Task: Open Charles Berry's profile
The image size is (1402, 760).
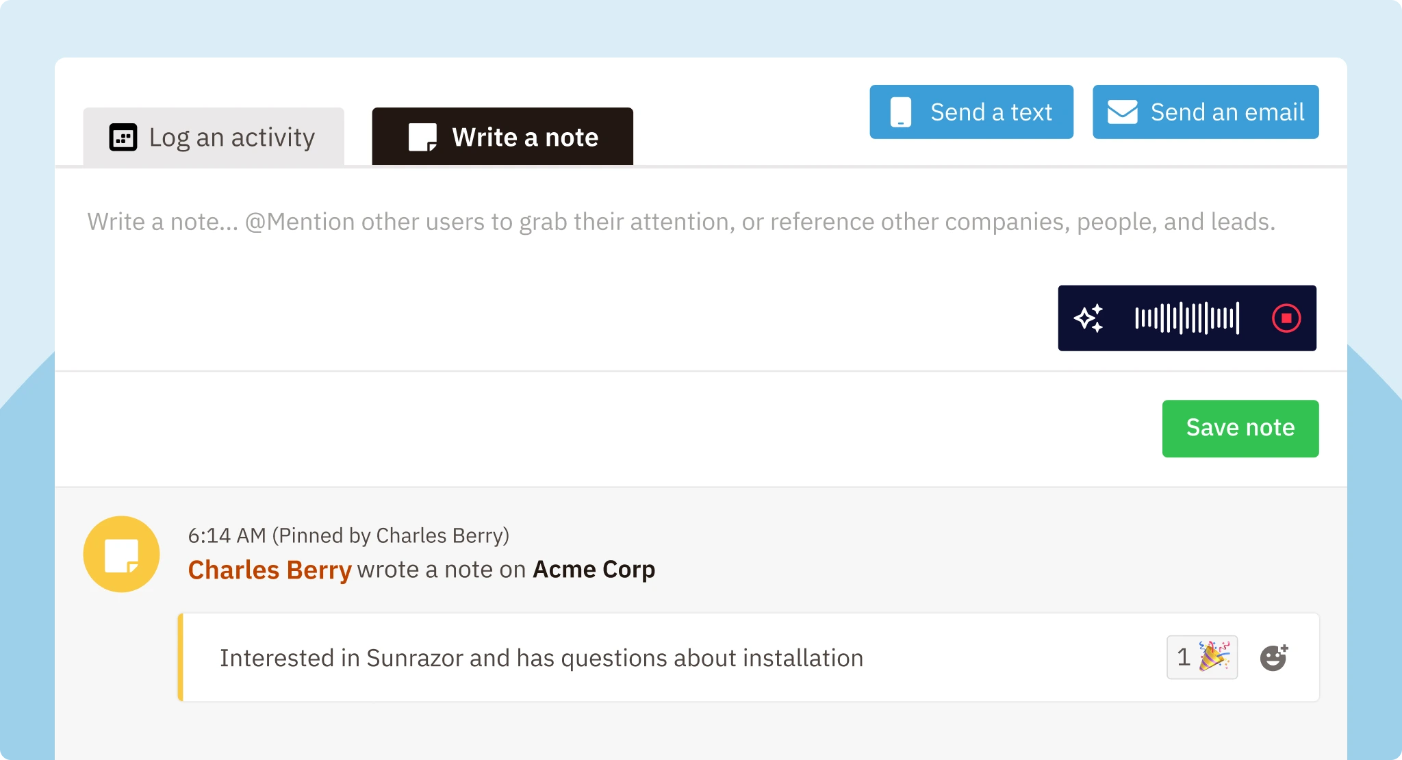Action: coord(270,569)
